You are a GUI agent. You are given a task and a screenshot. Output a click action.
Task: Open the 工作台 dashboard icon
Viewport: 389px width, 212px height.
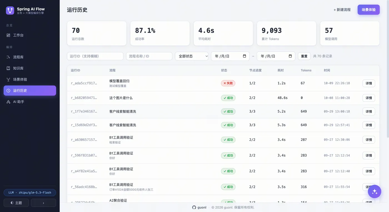(8, 35)
